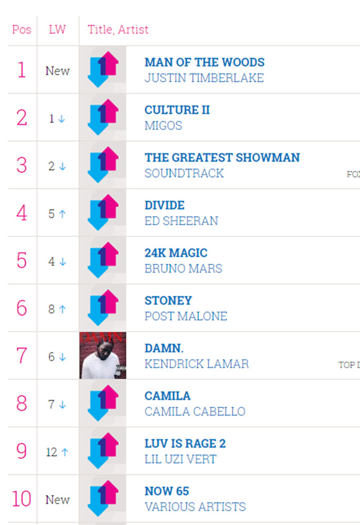Open Man of the Woods placeholder cover icon
This screenshot has height=525, width=360.
(103, 70)
